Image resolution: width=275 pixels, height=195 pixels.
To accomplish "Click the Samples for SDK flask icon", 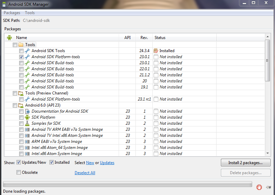I will (x=27, y=123).
